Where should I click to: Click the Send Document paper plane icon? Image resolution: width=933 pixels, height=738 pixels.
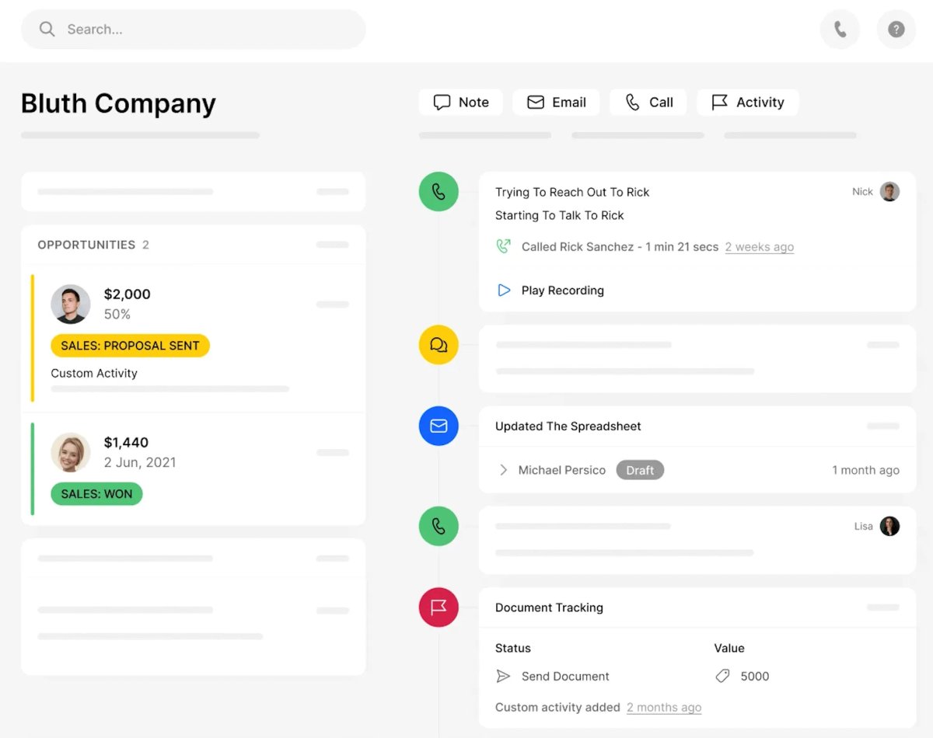504,677
